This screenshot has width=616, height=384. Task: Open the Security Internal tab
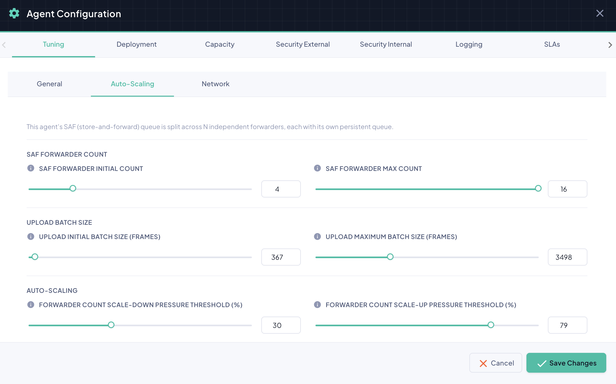click(x=386, y=44)
